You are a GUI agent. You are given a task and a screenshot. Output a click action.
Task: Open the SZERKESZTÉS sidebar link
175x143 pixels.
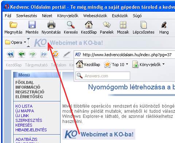tap(29, 120)
